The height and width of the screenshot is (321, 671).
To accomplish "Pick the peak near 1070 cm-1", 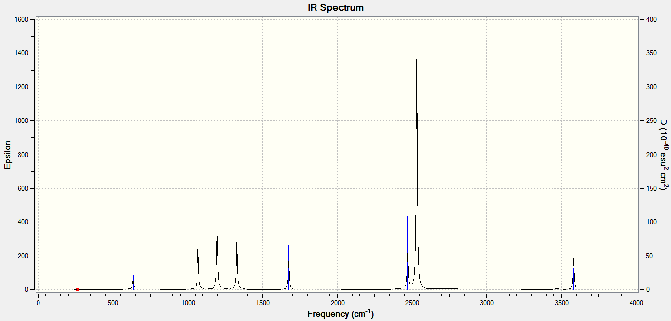I will [x=198, y=238].
